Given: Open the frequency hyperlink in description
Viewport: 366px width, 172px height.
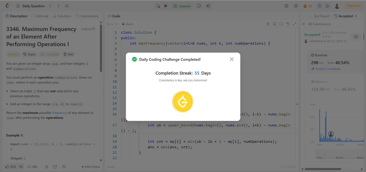Looking at the screenshot, I should (59, 113).
